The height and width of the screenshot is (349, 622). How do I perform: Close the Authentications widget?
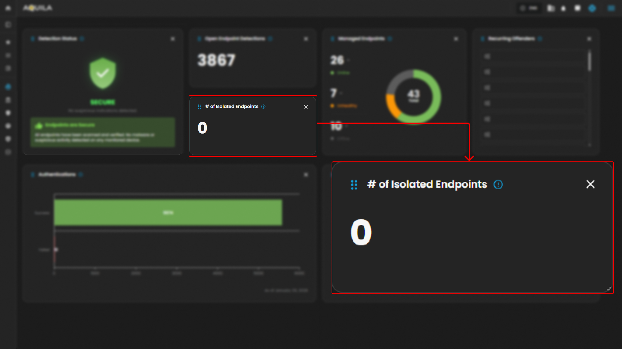tap(306, 175)
